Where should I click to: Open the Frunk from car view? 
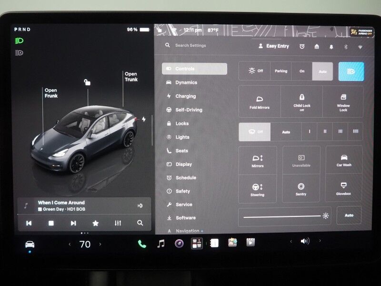pyautogui.click(x=51, y=93)
